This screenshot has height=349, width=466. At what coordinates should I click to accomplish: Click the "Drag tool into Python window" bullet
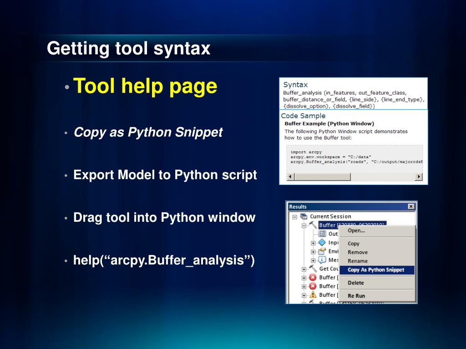tap(164, 218)
